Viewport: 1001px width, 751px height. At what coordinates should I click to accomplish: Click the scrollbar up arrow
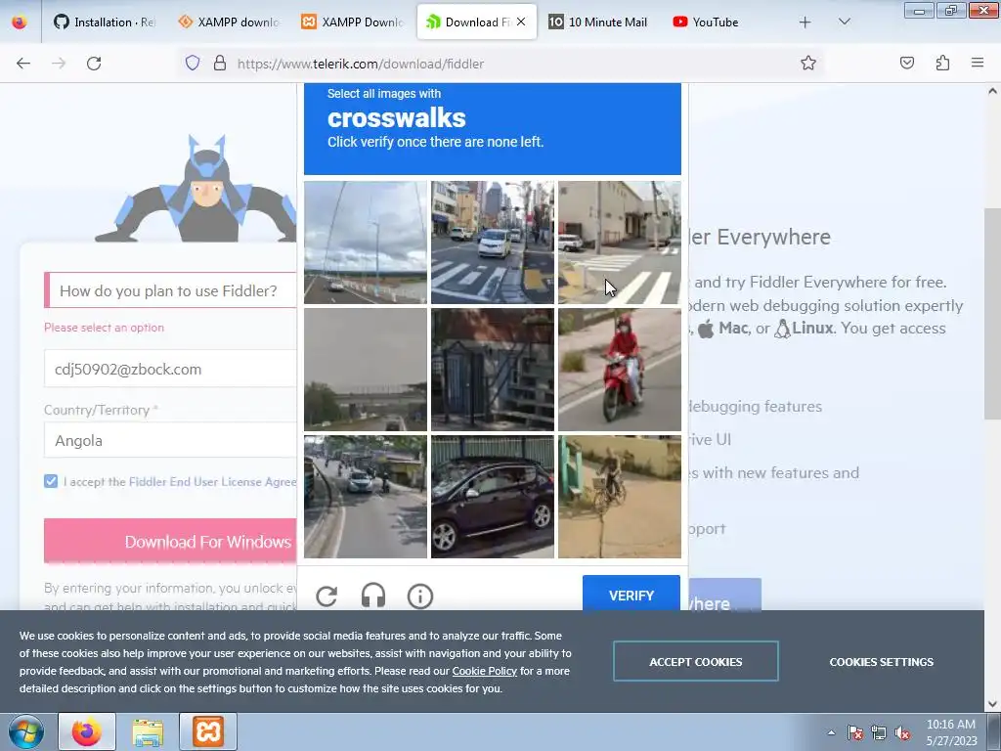click(992, 91)
